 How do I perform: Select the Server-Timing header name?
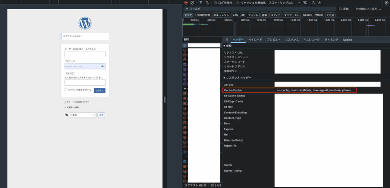tap(233, 171)
